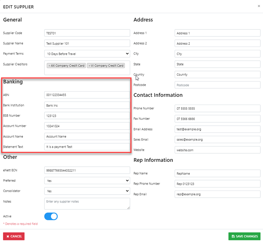Expand the Preferred dropdown

87,180
